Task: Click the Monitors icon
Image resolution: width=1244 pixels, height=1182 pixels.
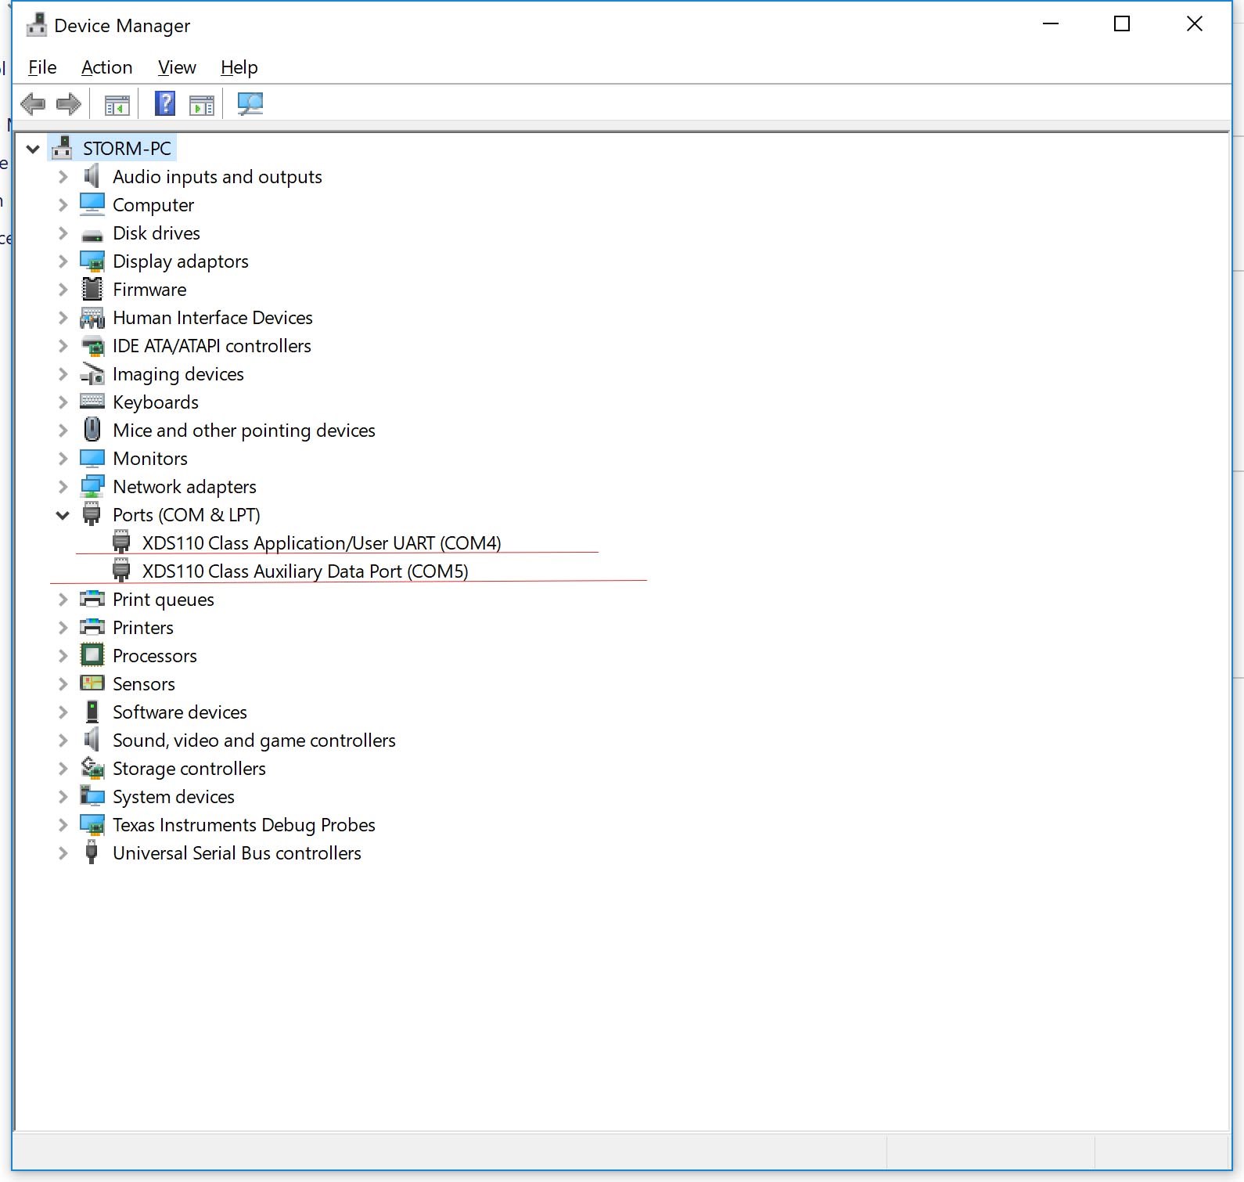Action: 92,458
